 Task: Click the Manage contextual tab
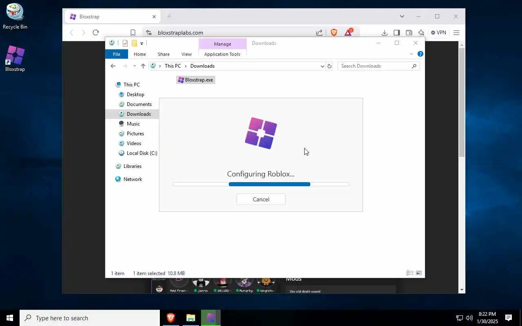[x=223, y=44]
